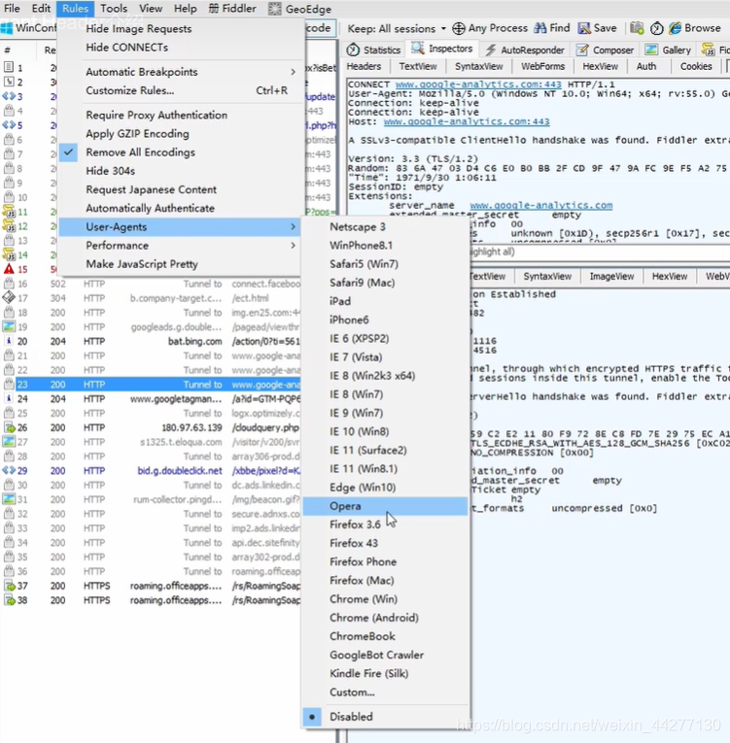Open the Inspectors tab

(442, 49)
